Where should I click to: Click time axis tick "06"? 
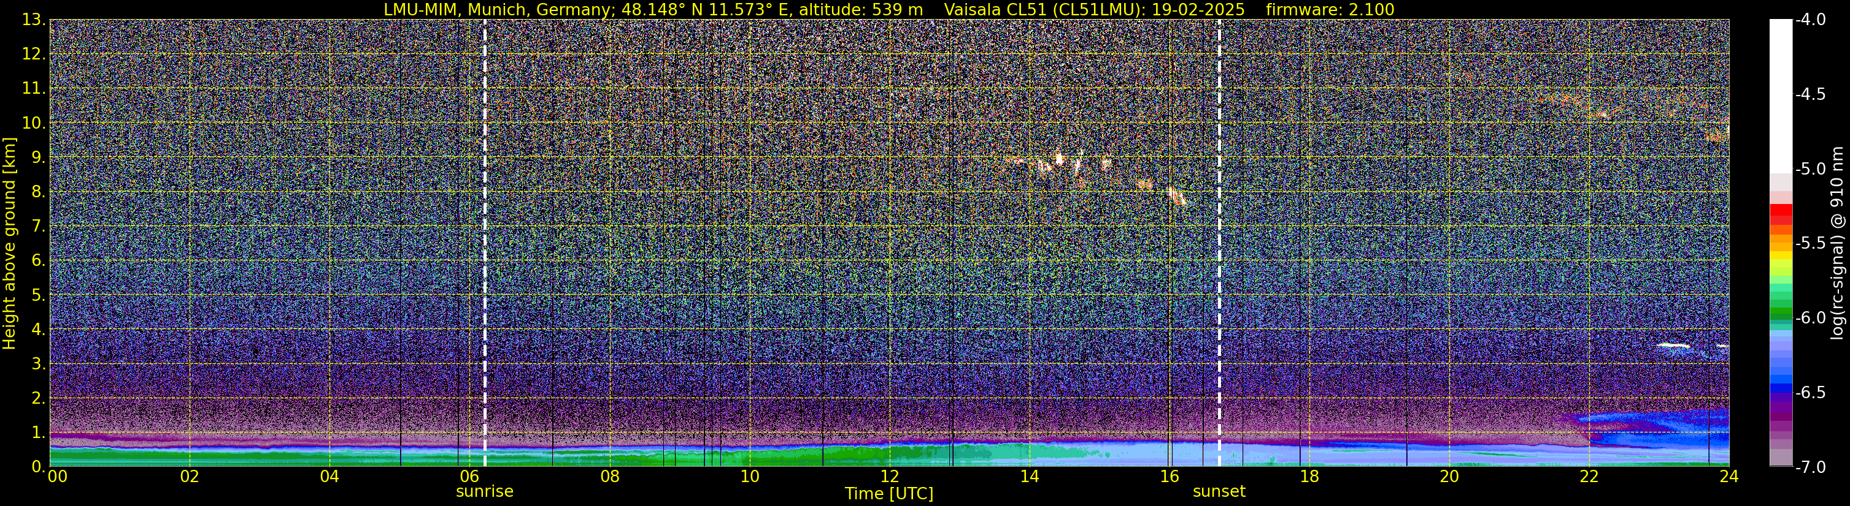469,477
